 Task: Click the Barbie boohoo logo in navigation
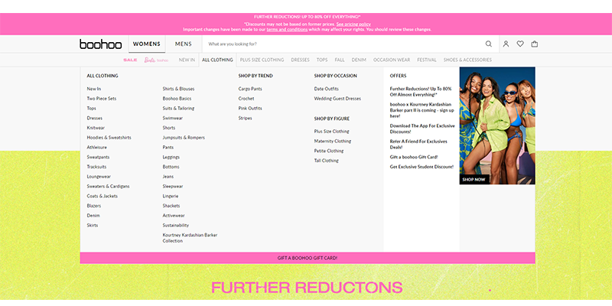point(156,60)
